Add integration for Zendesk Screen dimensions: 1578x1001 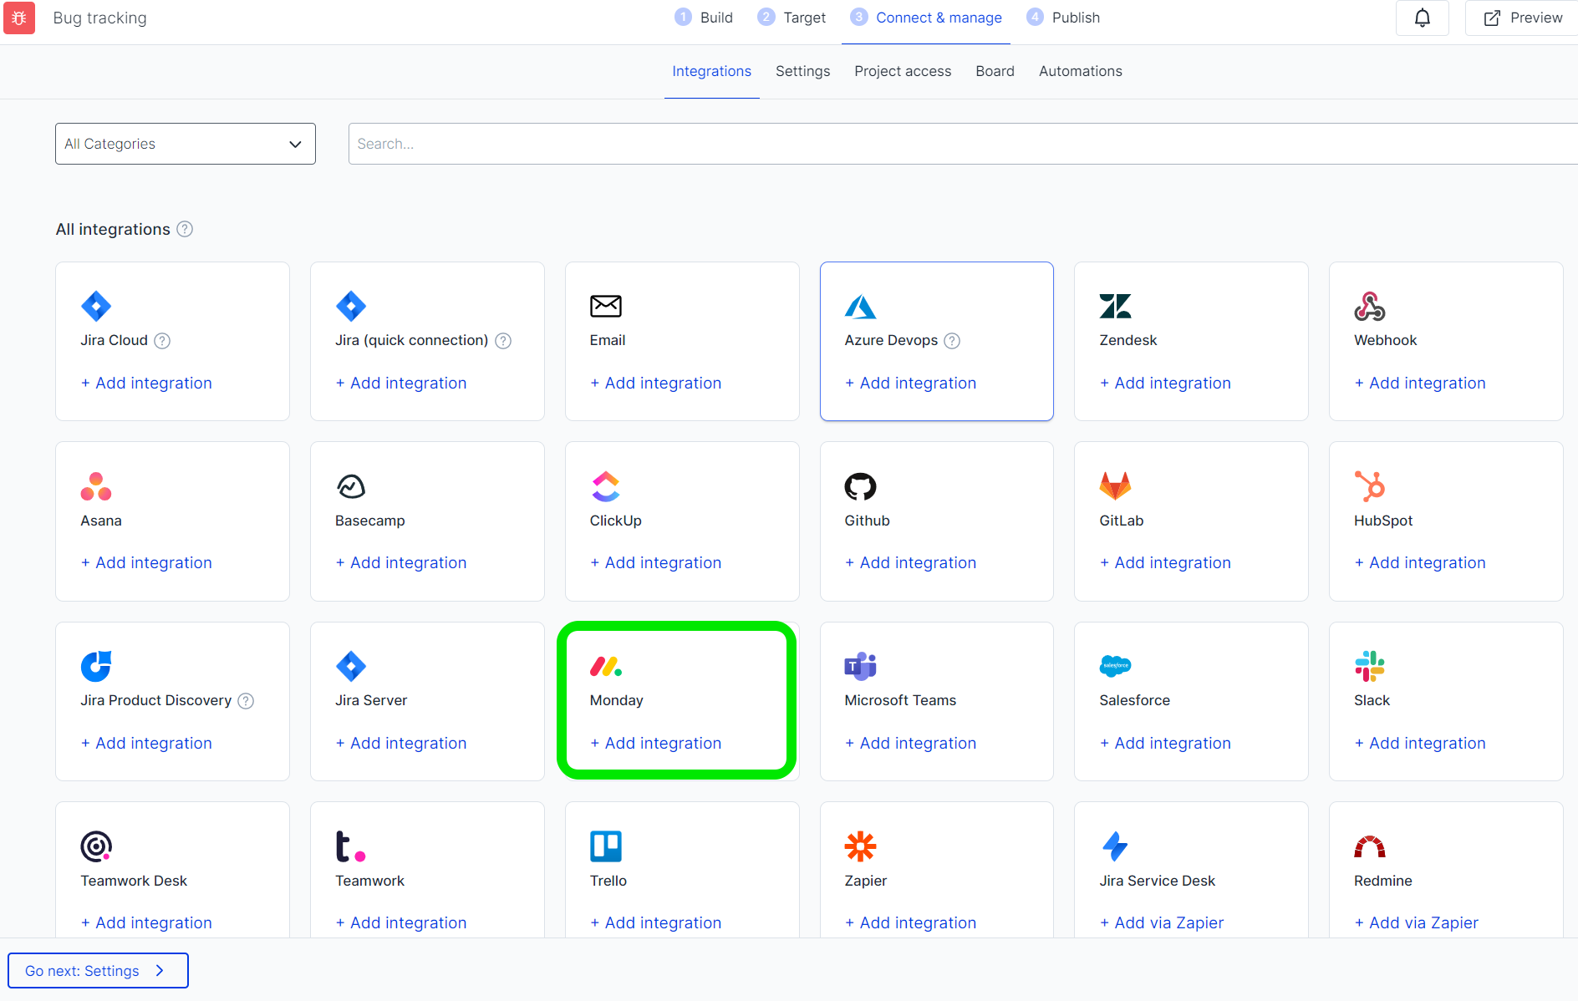[1165, 384]
